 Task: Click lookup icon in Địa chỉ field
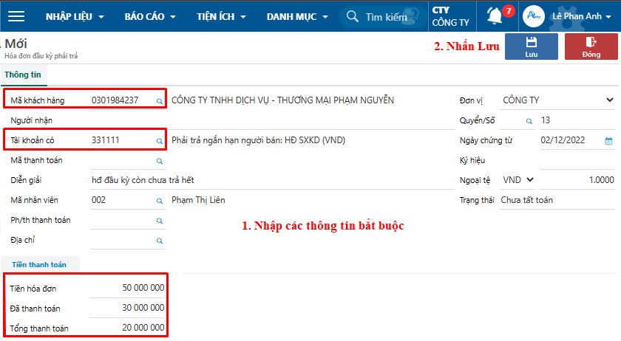coord(159,240)
